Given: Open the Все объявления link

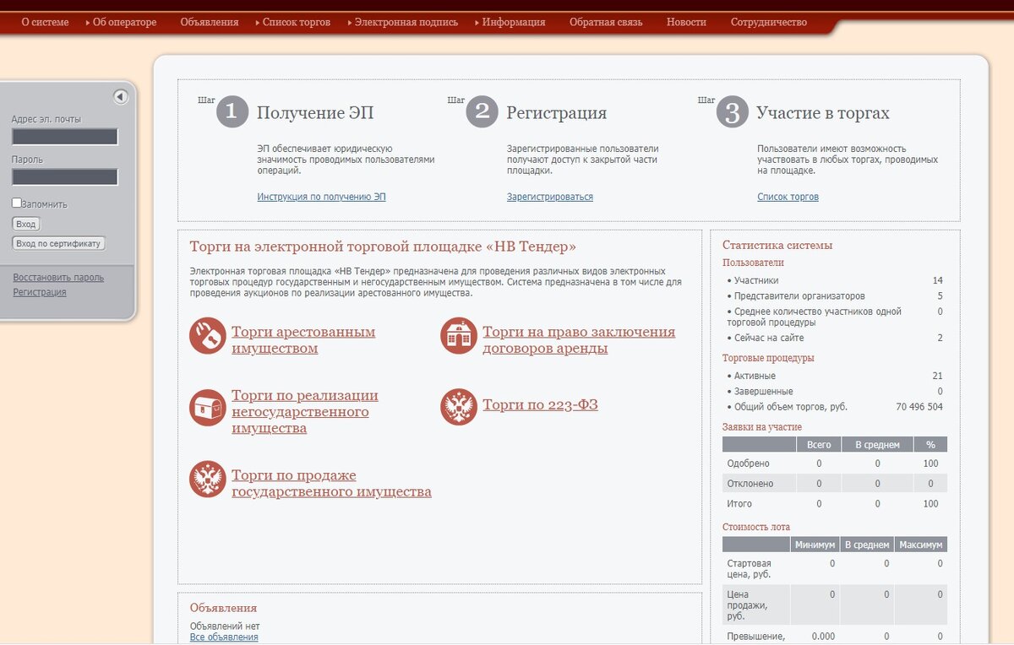Looking at the screenshot, I should pyautogui.click(x=224, y=637).
